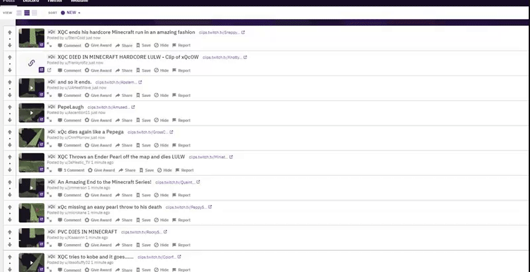Report the 'An Amazing End to the Minecraft Series!' post

(x=181, y=195)
